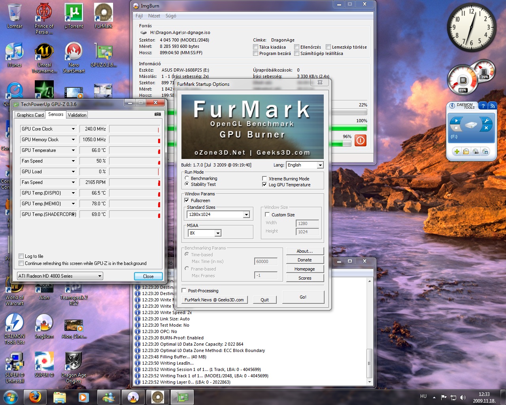The width and height of the screenshot is (506, 405).
Task: Enable Log to file in GPU-Z
Action: point(21,256)
